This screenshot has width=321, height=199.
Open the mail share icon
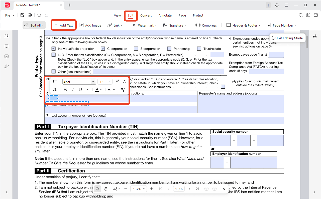(x=315, y=15)
